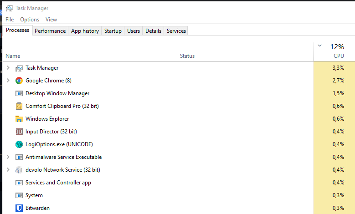Expand the Google Chrome process group

(x=7, y=81)
